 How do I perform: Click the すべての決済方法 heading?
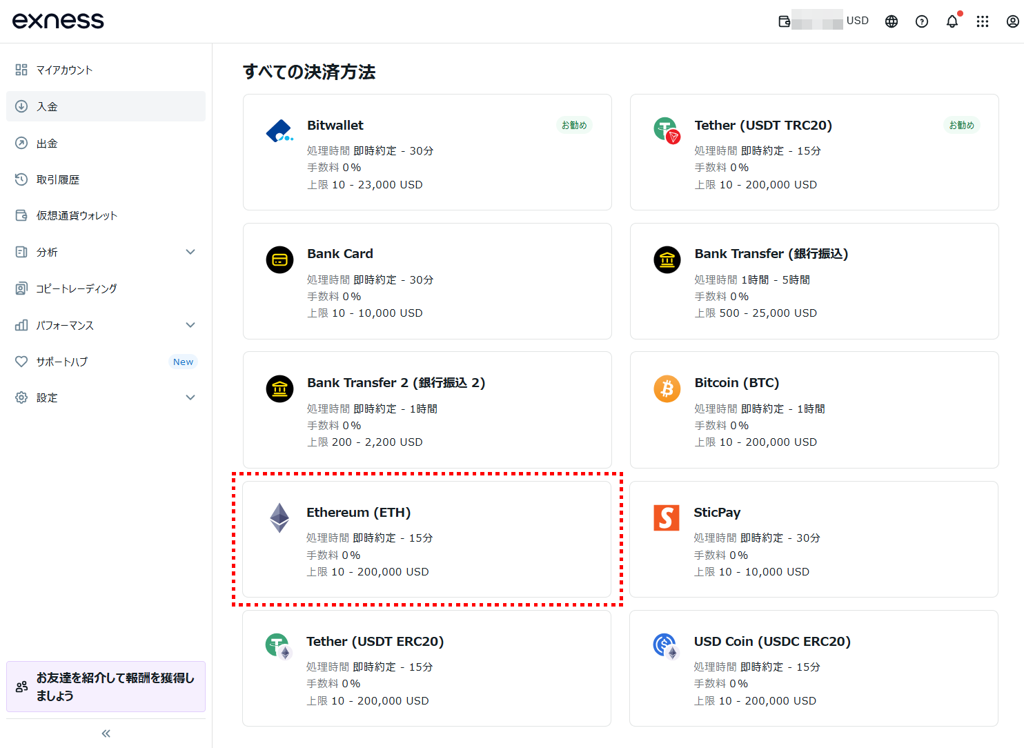309,72
